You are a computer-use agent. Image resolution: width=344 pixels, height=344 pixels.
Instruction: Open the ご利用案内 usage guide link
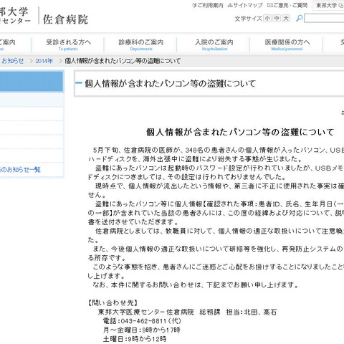pyautogui.click(x=208, y=5)
